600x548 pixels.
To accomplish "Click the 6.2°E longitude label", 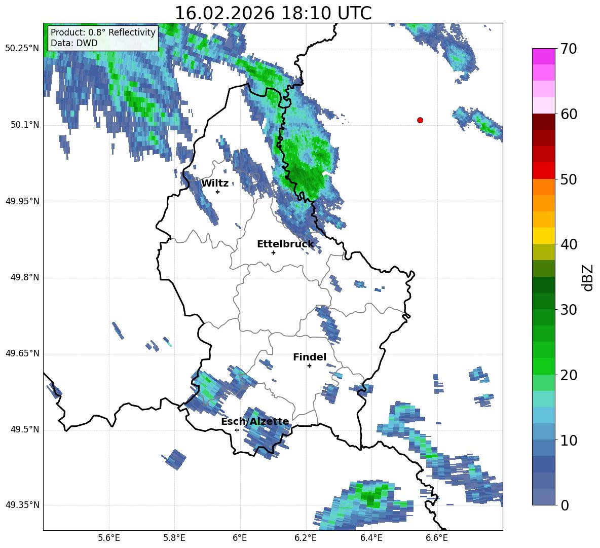I will coord(306,538).
